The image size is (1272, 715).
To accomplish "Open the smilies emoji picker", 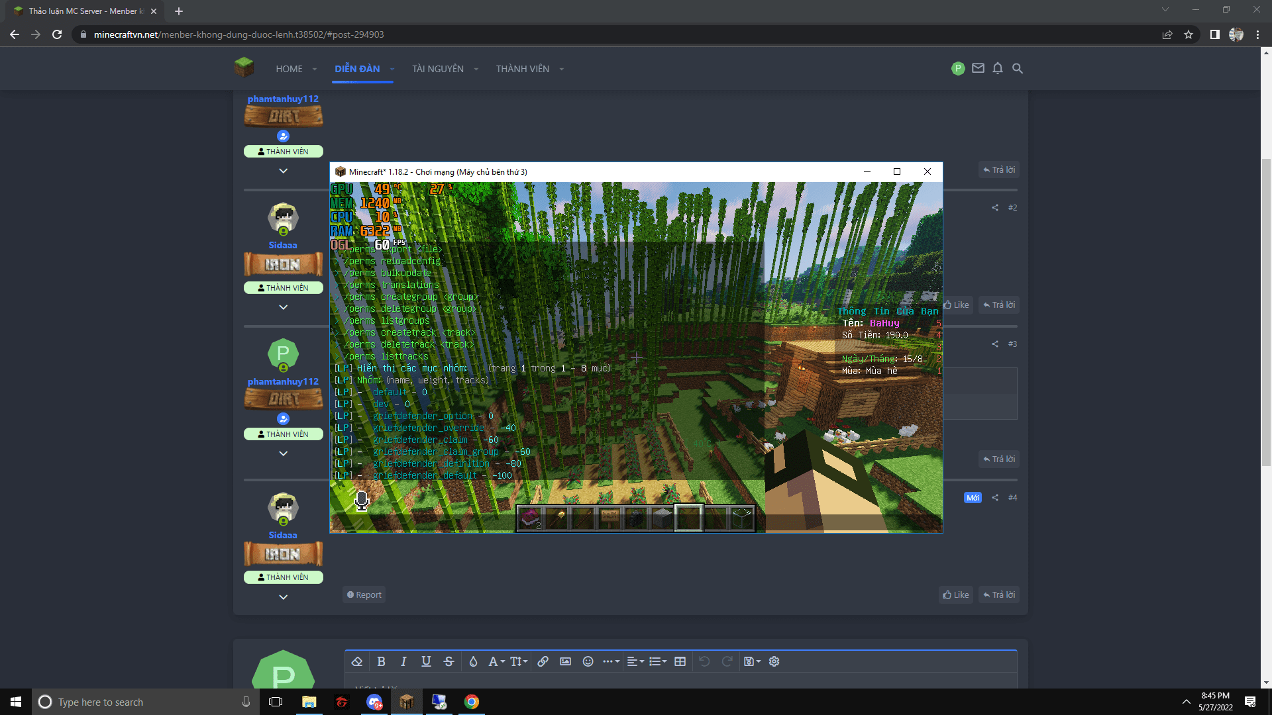I will [x=588, y=661].
